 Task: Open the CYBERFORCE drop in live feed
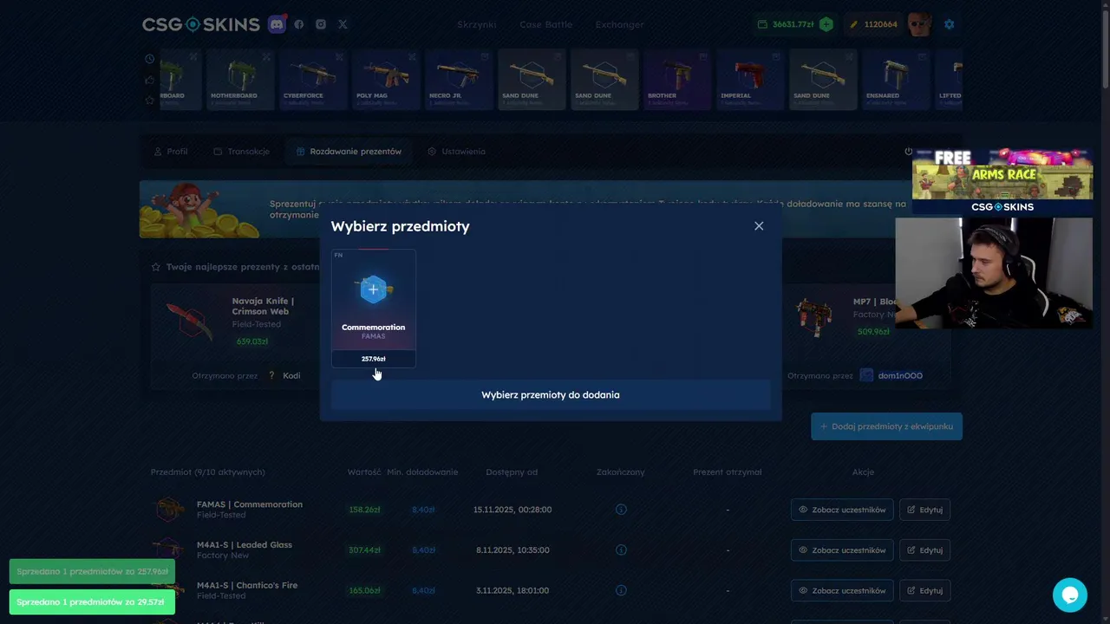point(312,80)
